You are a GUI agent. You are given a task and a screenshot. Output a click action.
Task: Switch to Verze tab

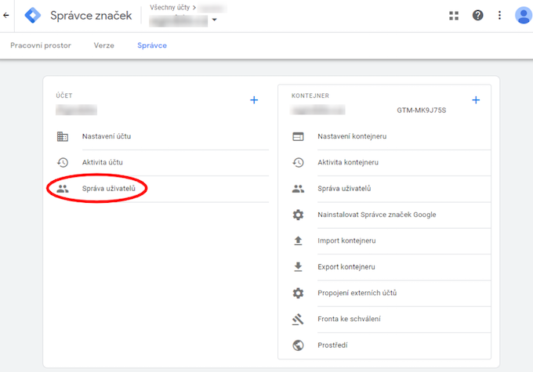click(x=104, y=45)
